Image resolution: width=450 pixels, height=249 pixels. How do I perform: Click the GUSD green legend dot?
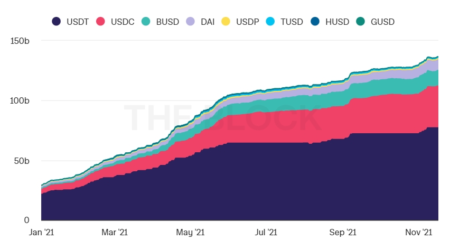(x=361, y=22)
